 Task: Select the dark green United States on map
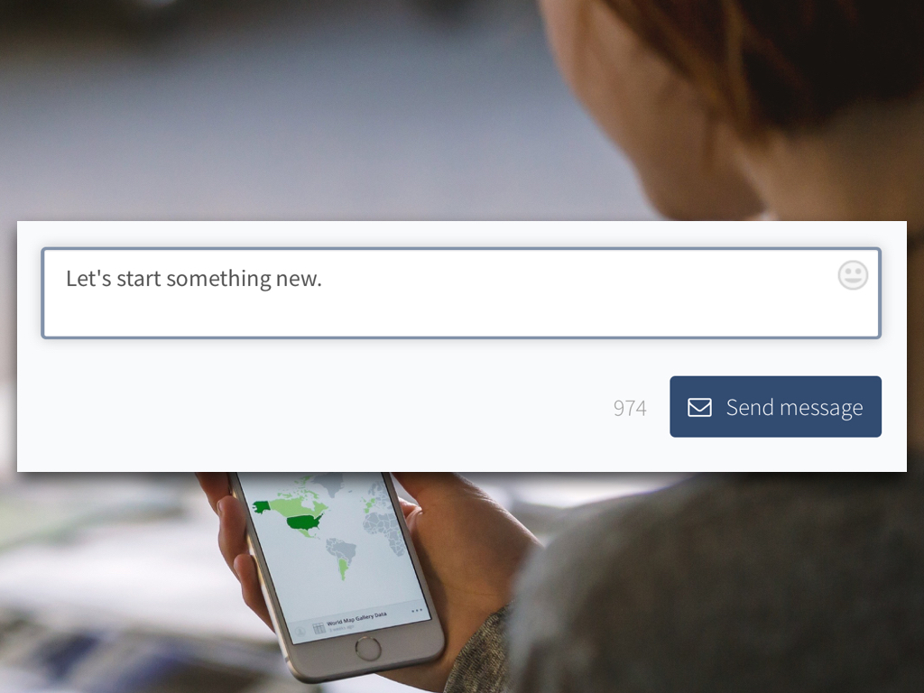305,522
